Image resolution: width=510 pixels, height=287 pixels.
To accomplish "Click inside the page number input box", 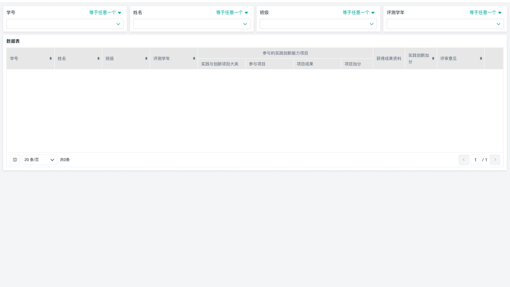I will click(x=475, y=160).
